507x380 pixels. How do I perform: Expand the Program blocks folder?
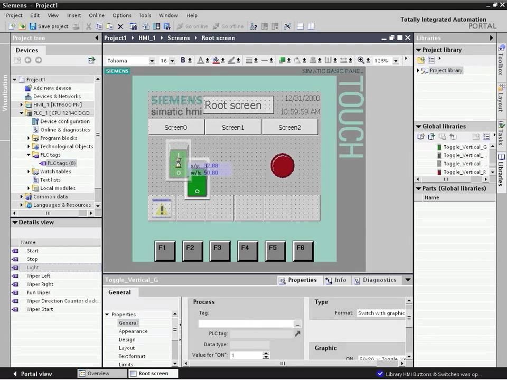[29, 138]
